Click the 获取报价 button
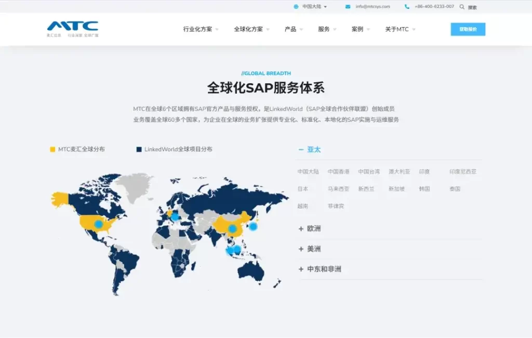 (x=467, y=29)
